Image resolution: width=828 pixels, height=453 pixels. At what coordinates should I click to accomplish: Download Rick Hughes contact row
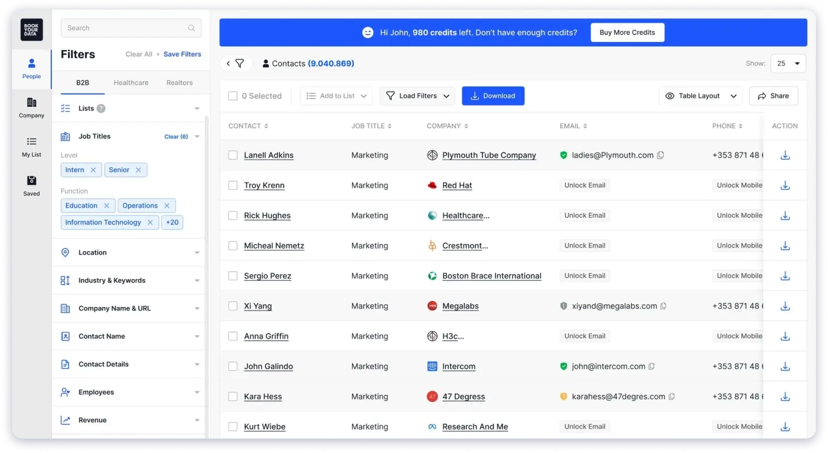point(785,215)
